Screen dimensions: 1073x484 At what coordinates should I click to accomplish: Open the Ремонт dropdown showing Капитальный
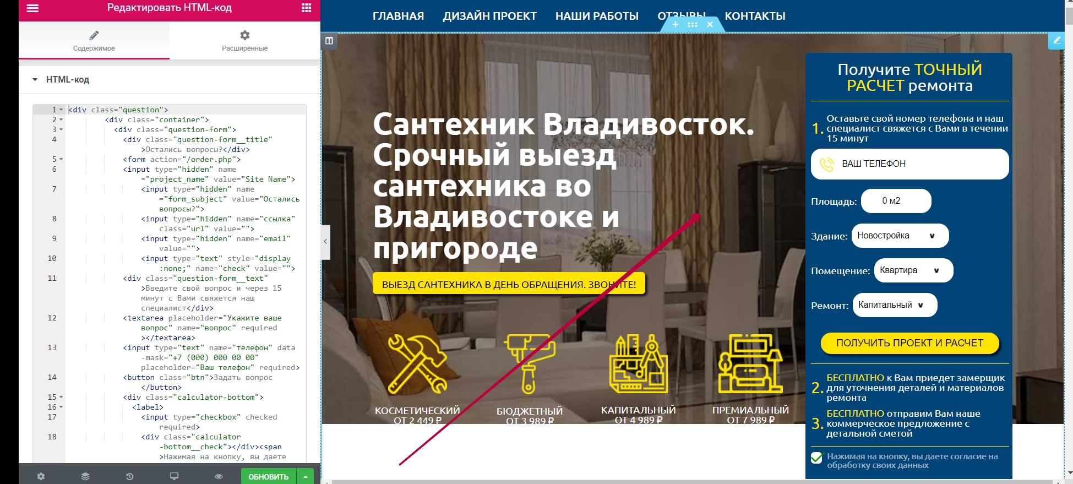coord(894,305)
